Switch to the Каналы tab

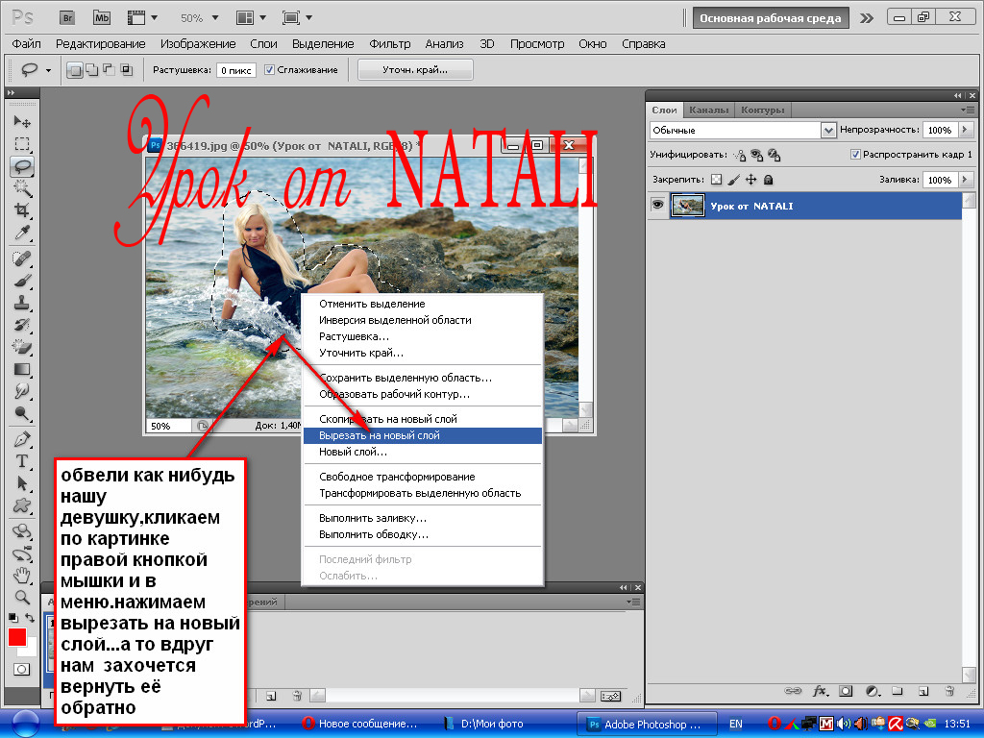click(708, 110)
